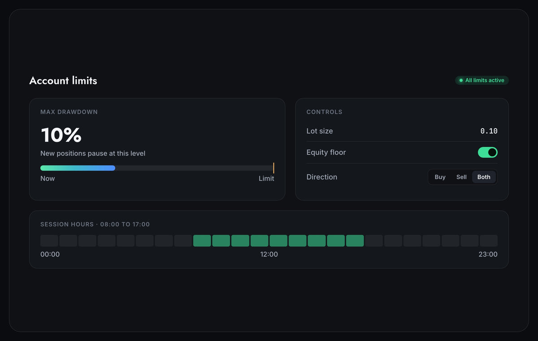The height and width of the screenshot is (341, 538).
Task: Click the first green session hour block
Action: click(x=202, y=240)
